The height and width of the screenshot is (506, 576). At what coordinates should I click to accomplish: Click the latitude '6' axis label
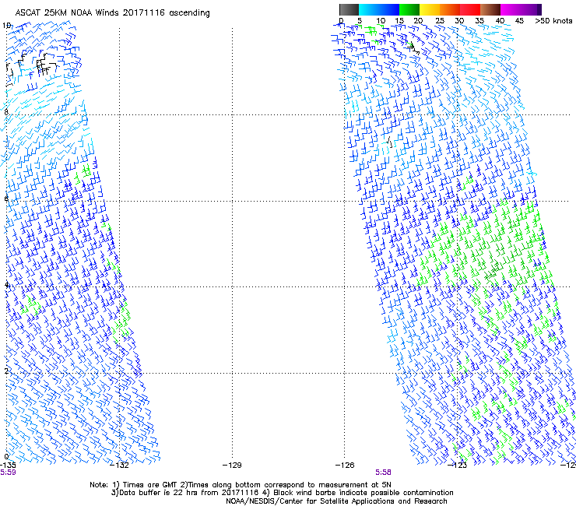[6, 199]
